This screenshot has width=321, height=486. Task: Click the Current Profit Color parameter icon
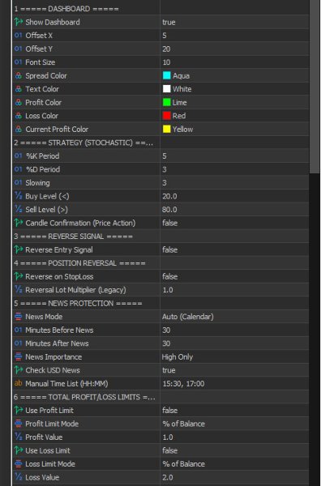19,129
